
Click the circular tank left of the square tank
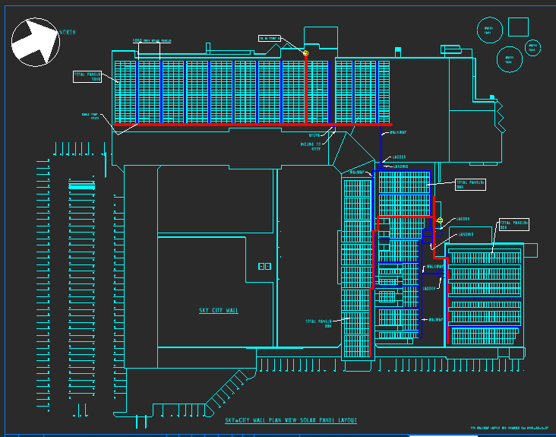point(488,30)
